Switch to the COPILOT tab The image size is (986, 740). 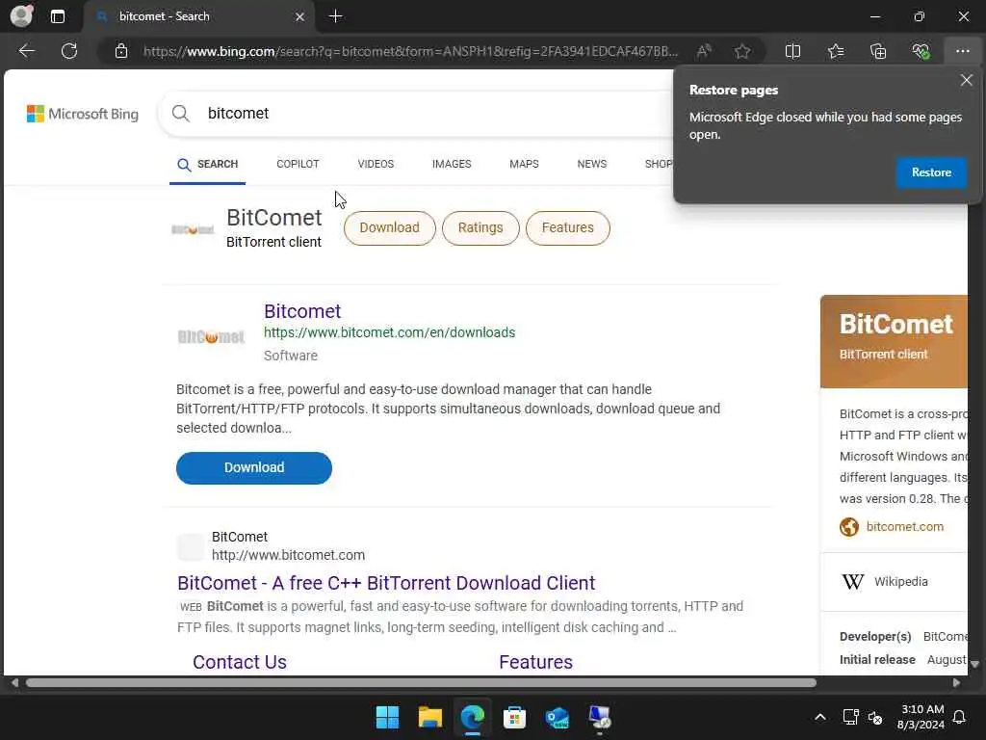pos(298,164)
